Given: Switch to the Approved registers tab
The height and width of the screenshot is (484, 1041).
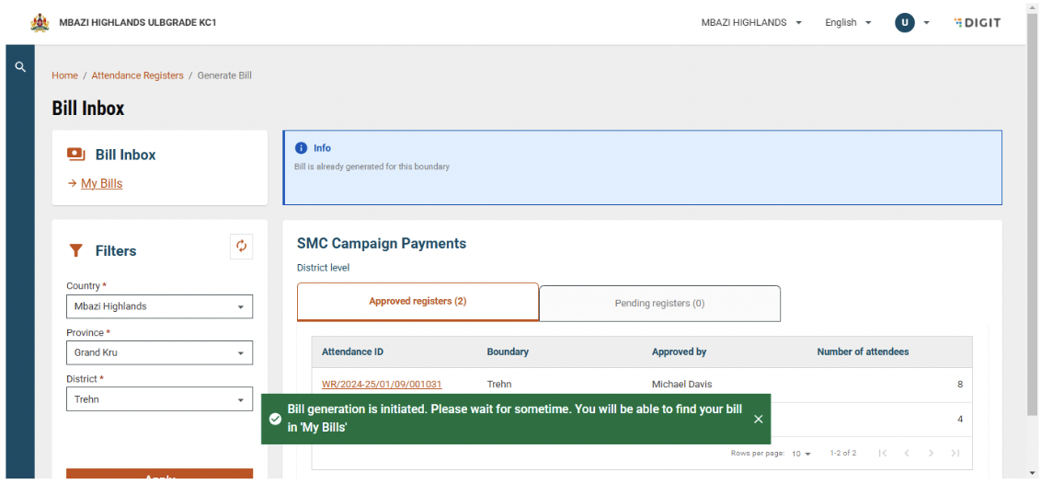Looking at the screenshot, I should 418,302.
